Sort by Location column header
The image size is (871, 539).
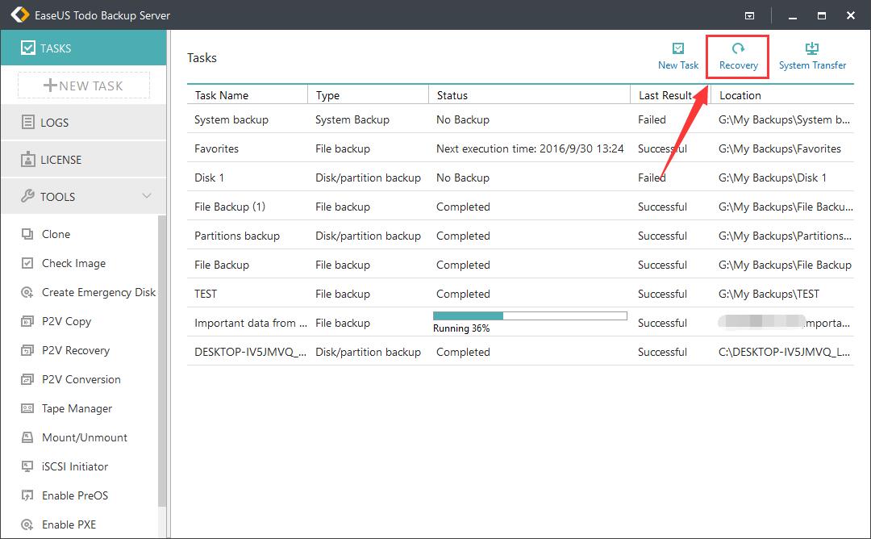[782, 95]
